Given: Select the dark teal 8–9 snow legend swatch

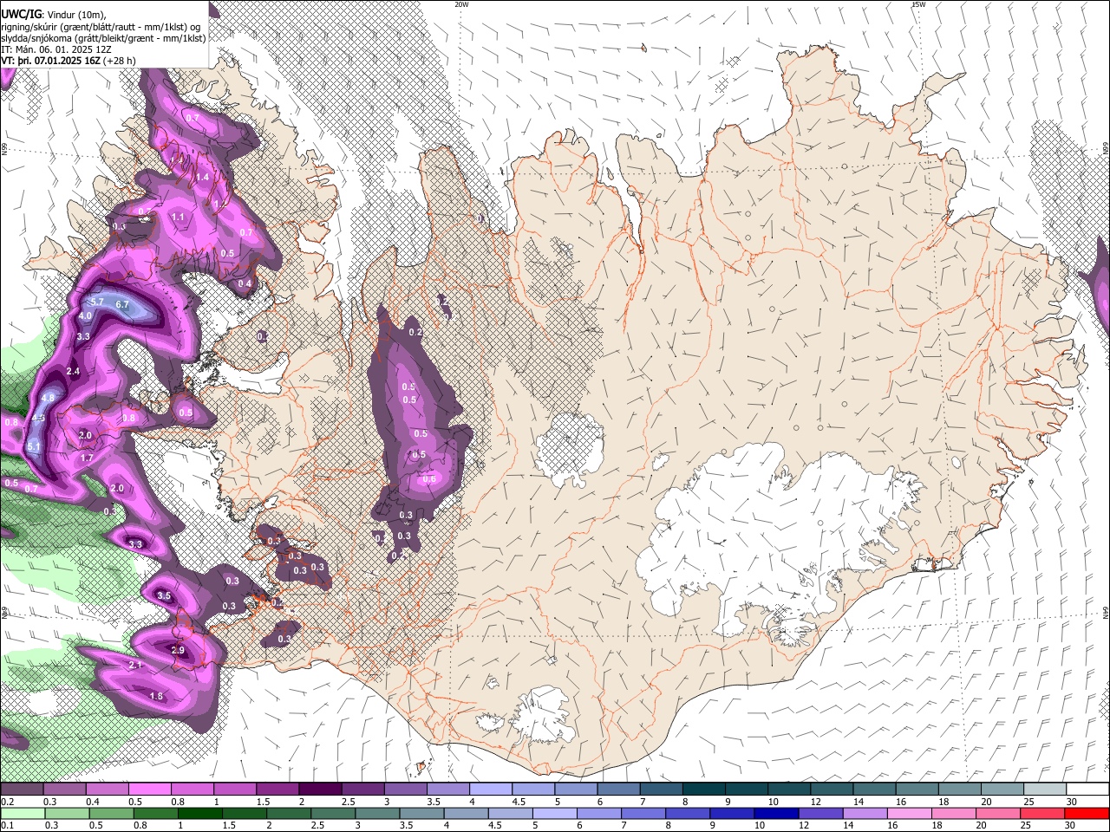Looking at the screenshot, I should pos(704,790).
